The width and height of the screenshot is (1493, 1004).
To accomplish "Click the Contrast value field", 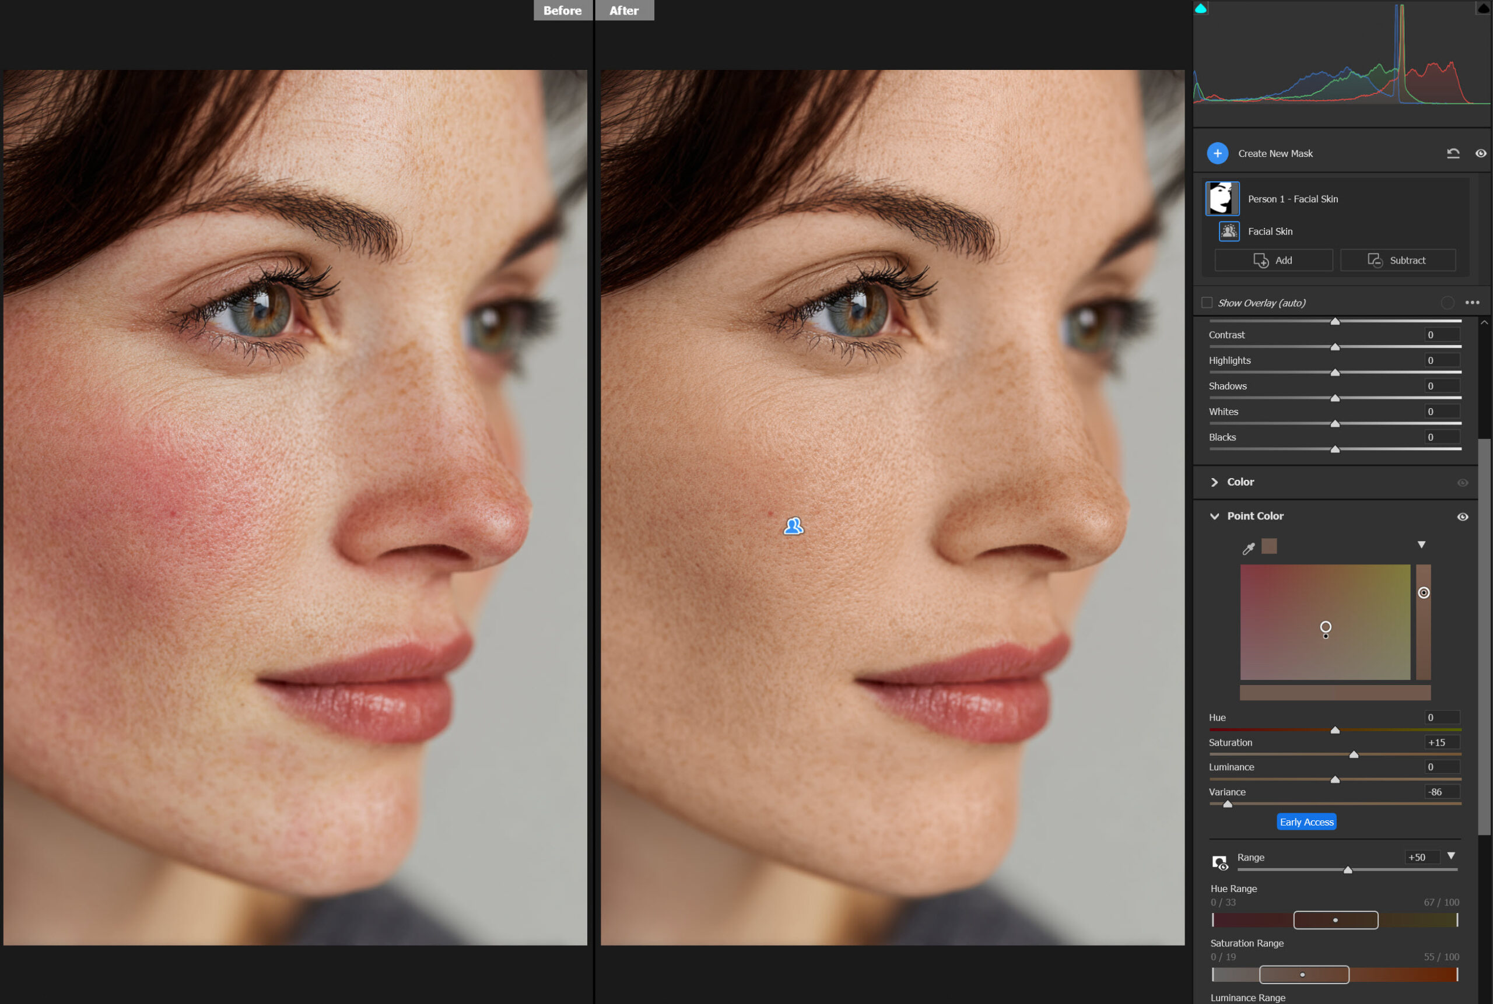I will [1442, 334].
